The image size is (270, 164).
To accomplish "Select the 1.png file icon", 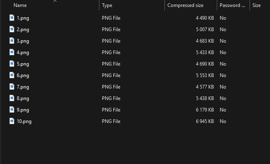I will click(12, 18).
